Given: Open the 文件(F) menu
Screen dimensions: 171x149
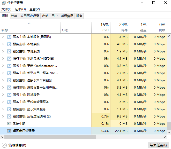Looking at the screenshot, I should coord(6,9).
